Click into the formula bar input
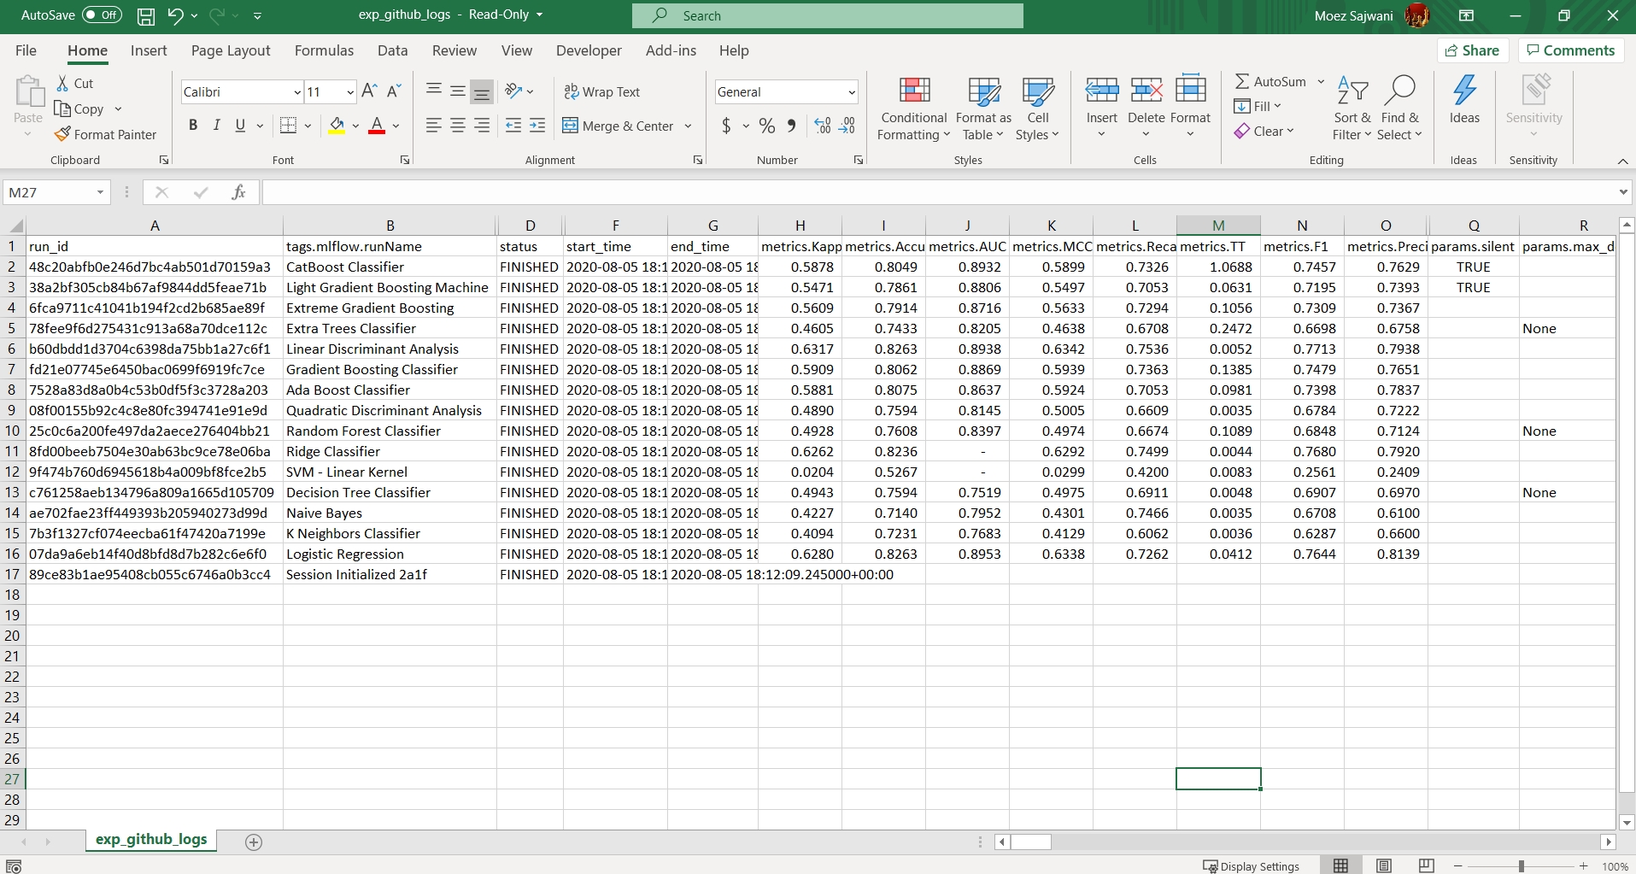The height and width of the screenshot is (874, 1636). point(938,193)
